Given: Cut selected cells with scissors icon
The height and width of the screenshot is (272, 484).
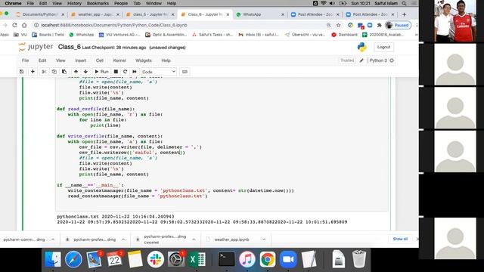Looking at the screenshot, I should tap(44, 72).
